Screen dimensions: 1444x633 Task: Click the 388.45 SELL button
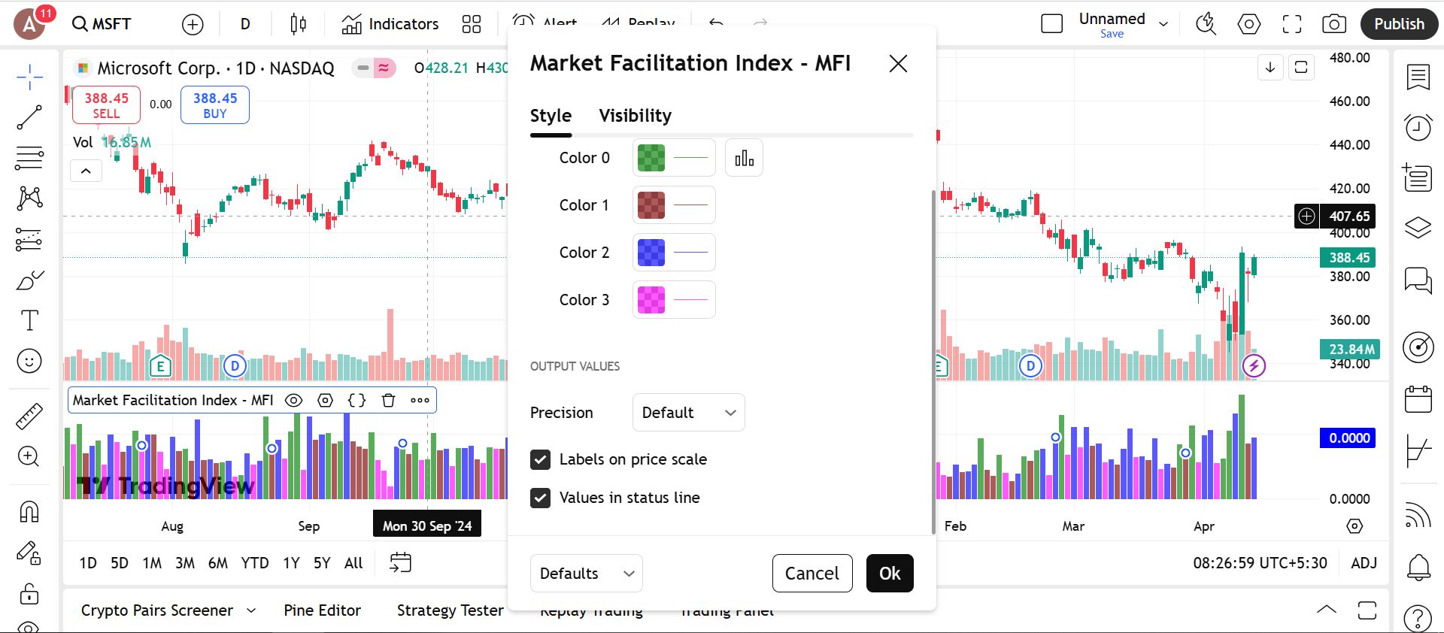106,105
